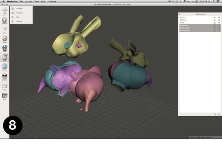Click the Wi-Fi status icon

coord(185,1)
